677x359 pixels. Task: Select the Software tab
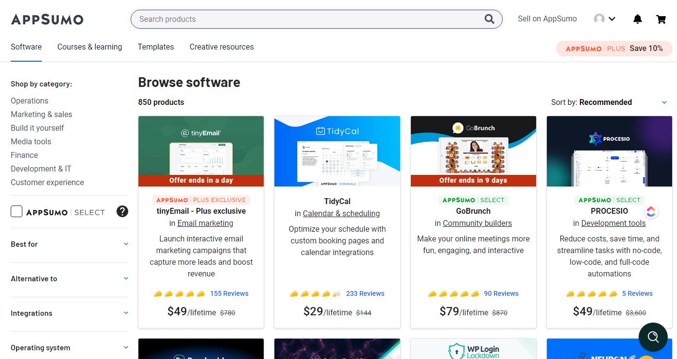[26, 47]
